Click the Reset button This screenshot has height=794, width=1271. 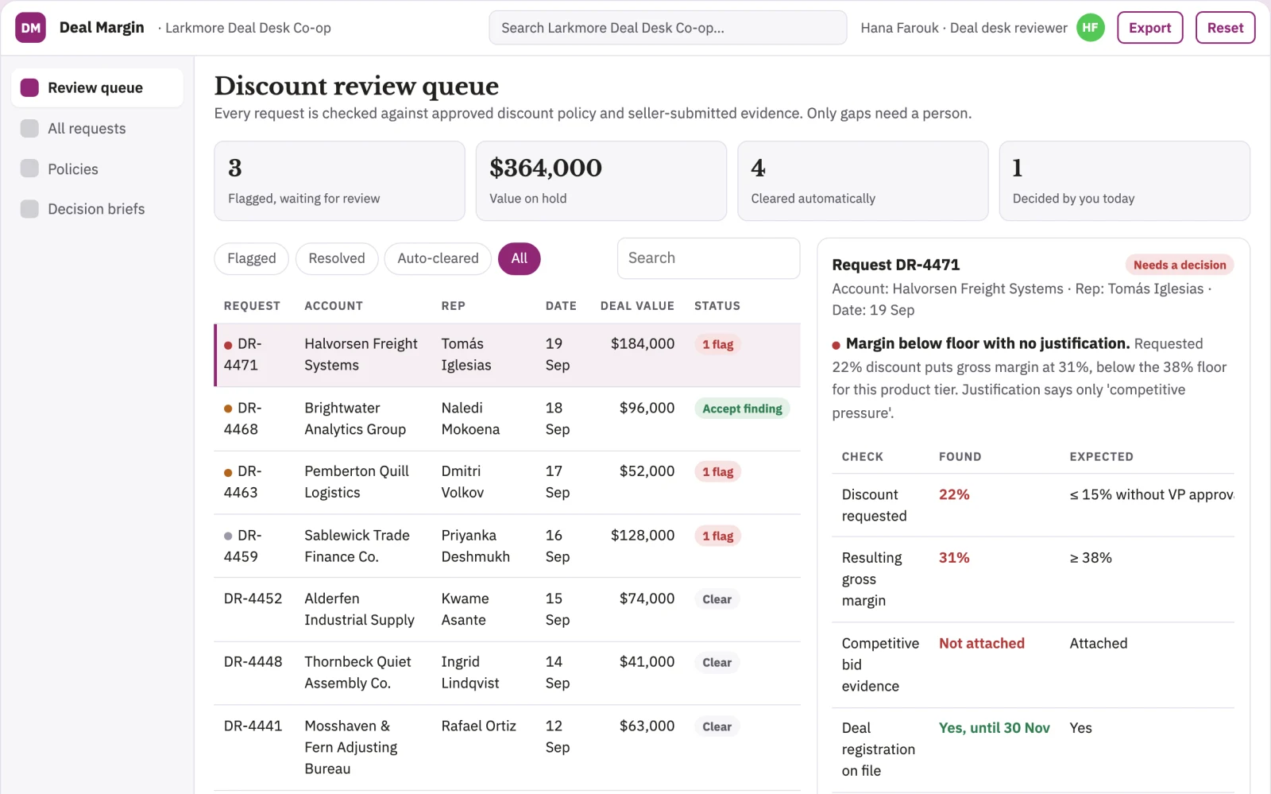[1225, 28]
